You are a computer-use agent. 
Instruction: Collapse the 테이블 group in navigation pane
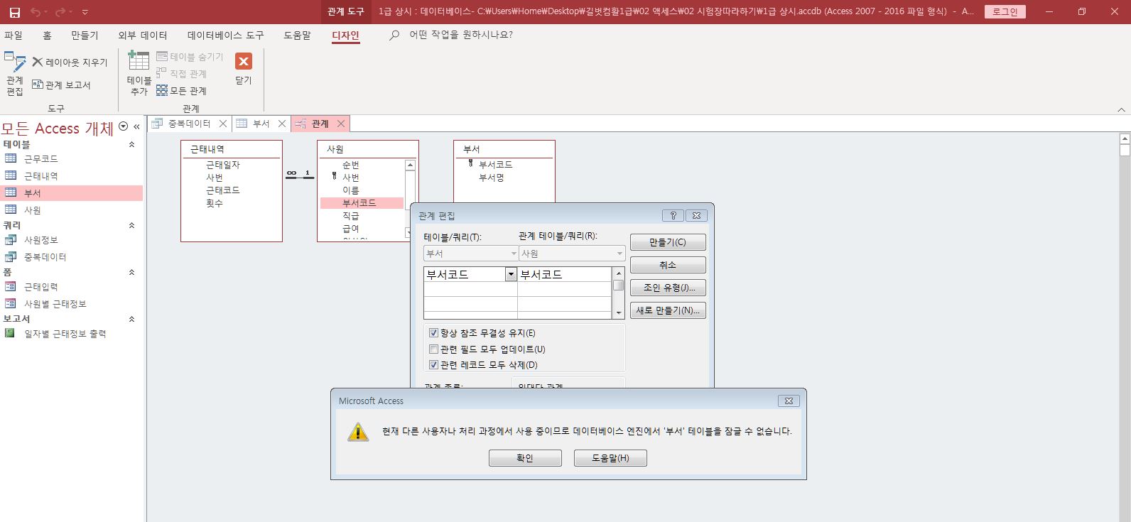pos(131,145)
